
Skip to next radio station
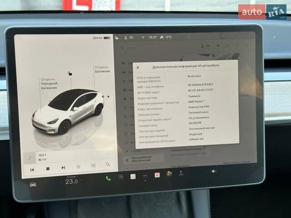tap(63, 168)
